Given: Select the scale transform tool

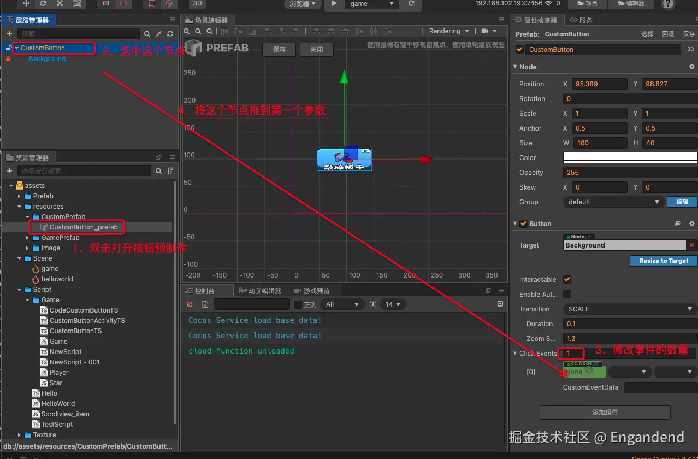Looking at the screenshot, I should coord(60,3).
